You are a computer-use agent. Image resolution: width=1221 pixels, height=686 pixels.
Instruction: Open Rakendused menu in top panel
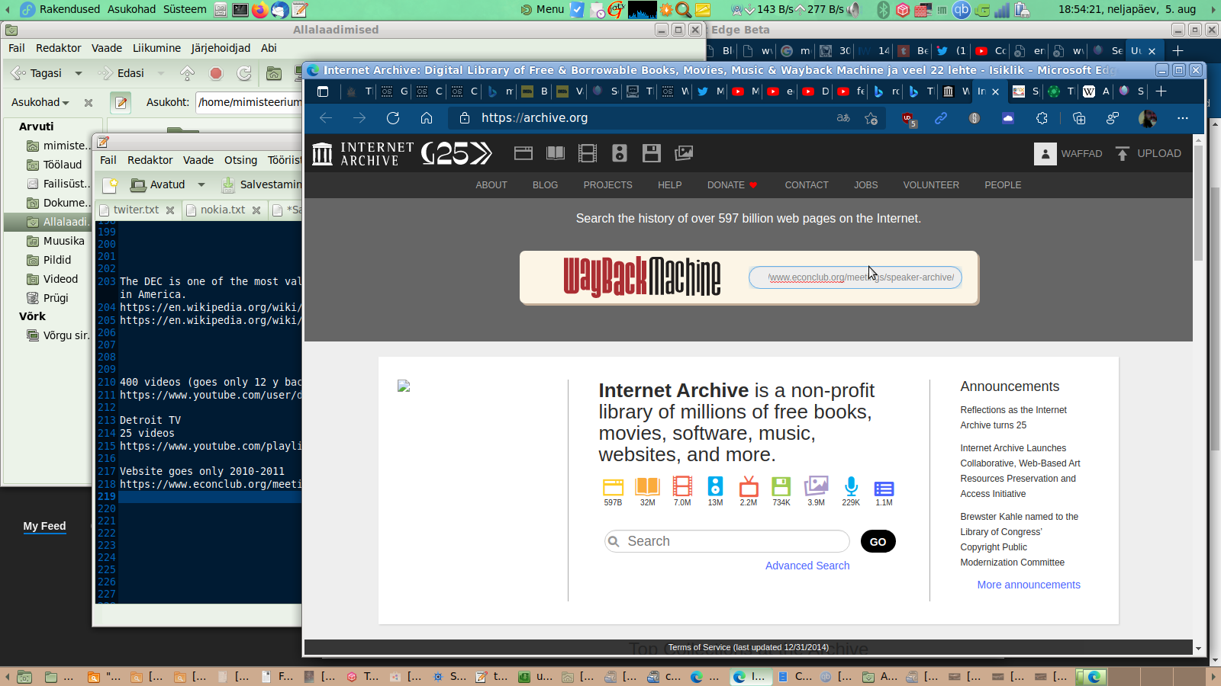69,9
